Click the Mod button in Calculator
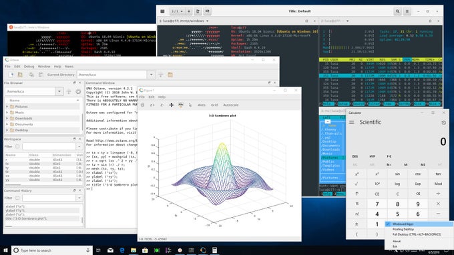Image resolution: width=454 pixels, height=255 pixels. click(438, 184)
